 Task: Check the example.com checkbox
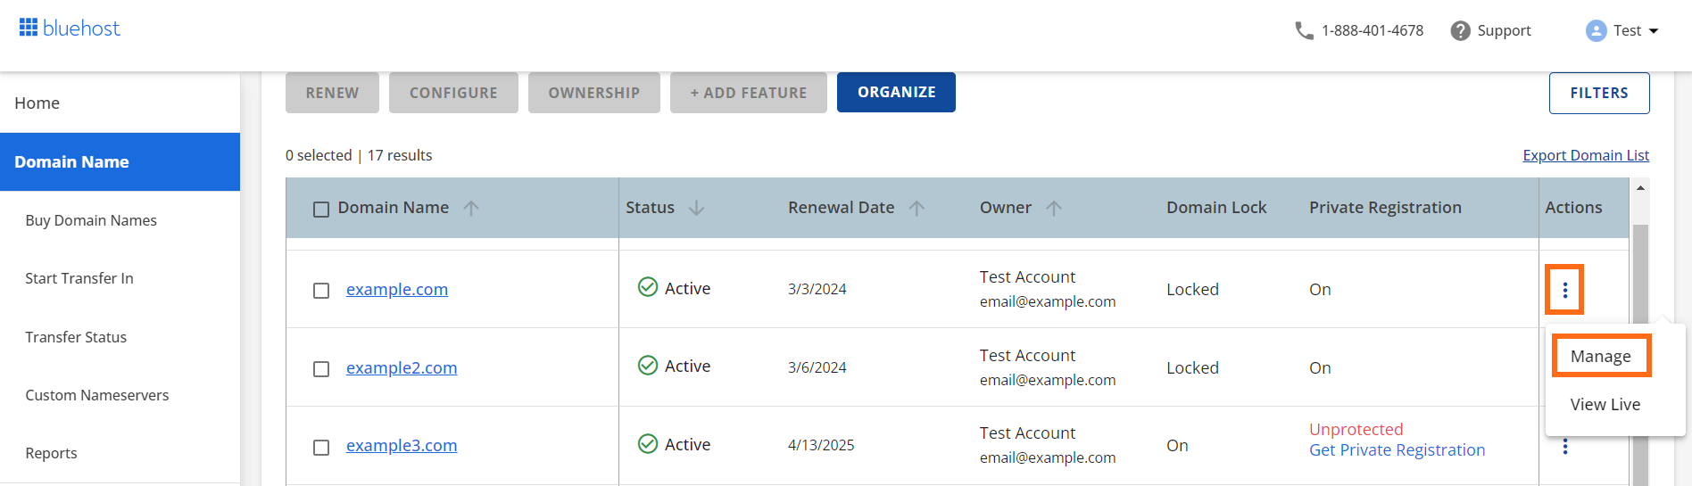321,291
